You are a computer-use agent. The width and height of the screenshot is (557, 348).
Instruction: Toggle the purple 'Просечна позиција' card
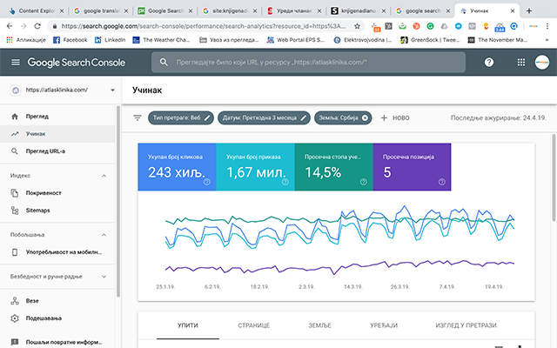coord(412,165)
